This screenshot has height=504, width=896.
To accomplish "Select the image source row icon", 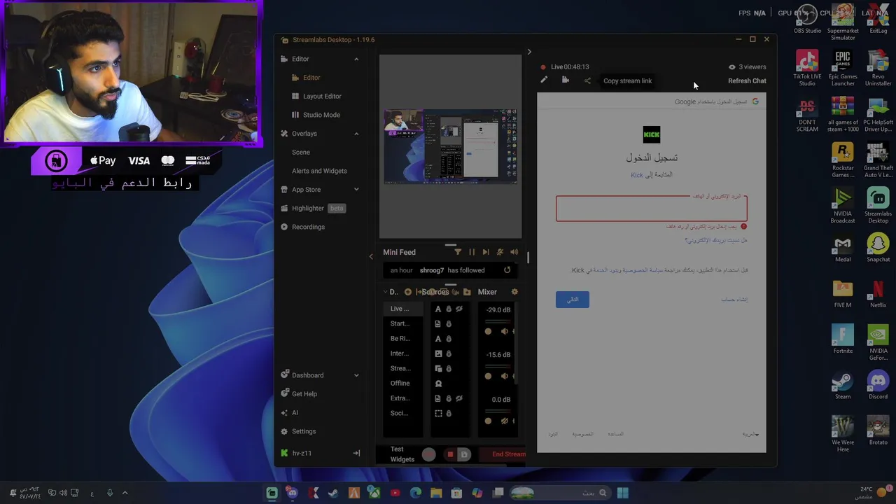I will coord(438,353).
